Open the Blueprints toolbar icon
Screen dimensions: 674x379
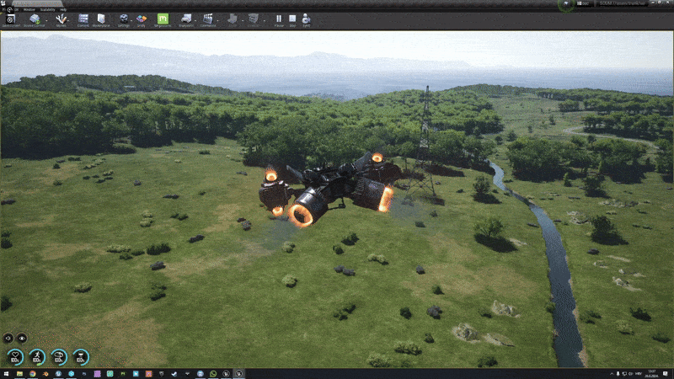coord(185,19)
